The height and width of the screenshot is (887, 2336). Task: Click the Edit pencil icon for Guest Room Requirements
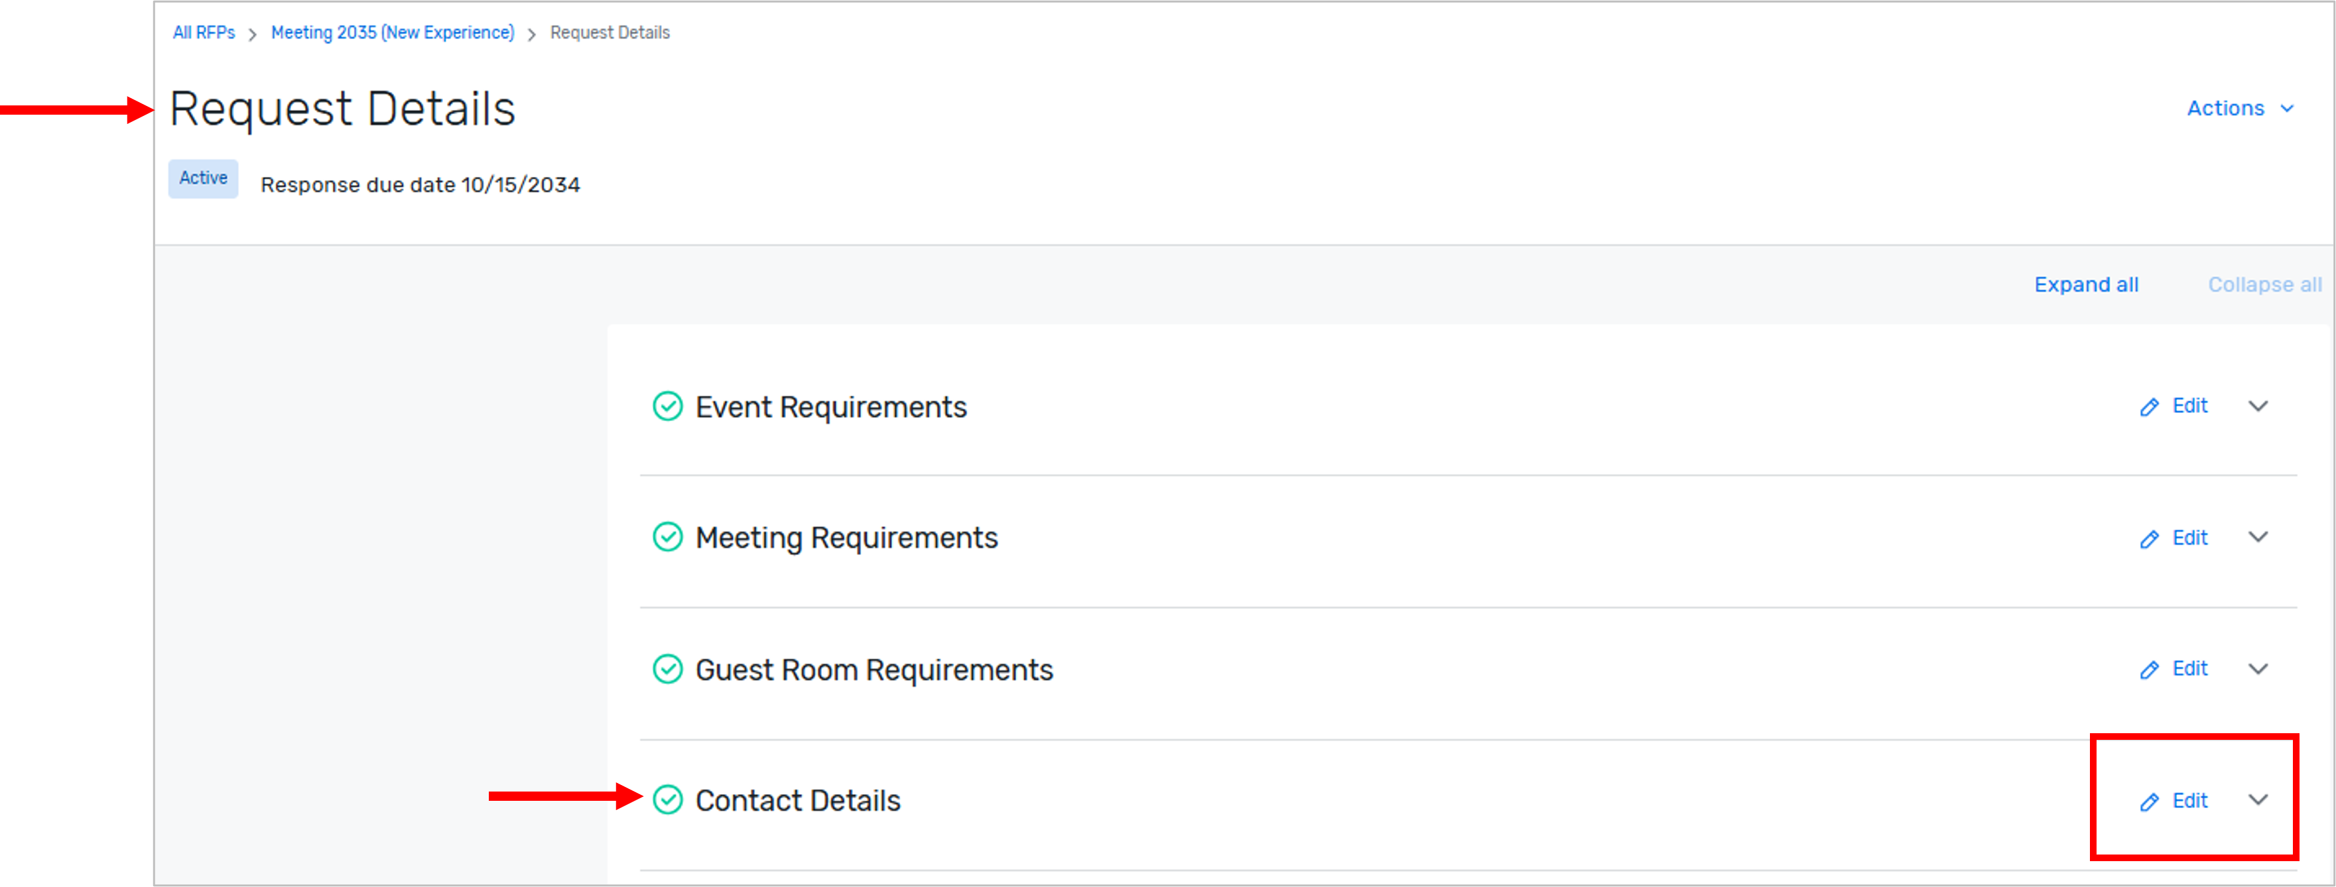(2150, 670)
